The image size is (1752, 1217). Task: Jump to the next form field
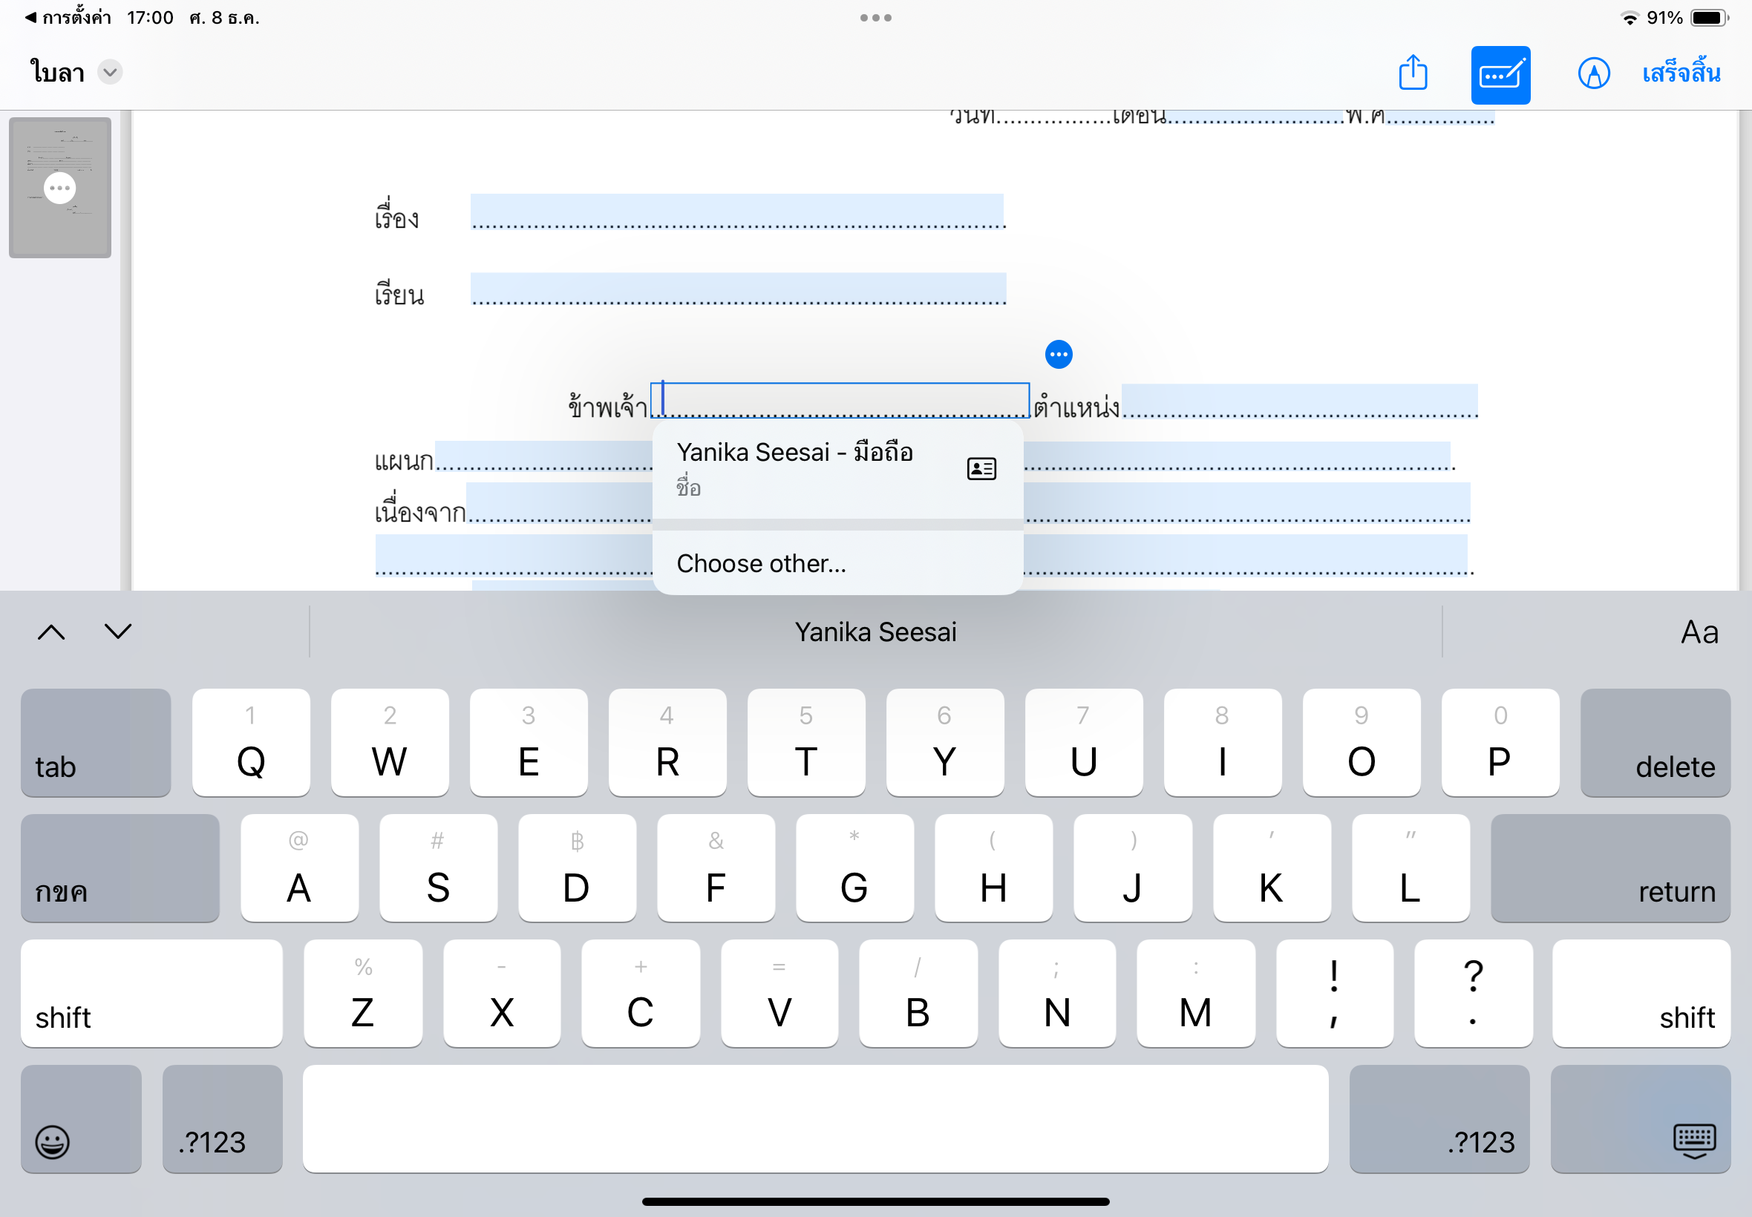click(x=118, y=632)
